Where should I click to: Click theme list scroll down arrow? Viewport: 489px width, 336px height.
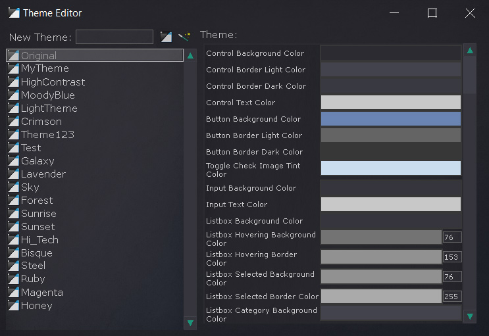[190, 323]
